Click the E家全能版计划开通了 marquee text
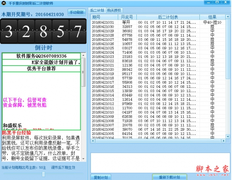Viewport: 232px width, 180px height. pyautogui.click(x=56, y=62)
